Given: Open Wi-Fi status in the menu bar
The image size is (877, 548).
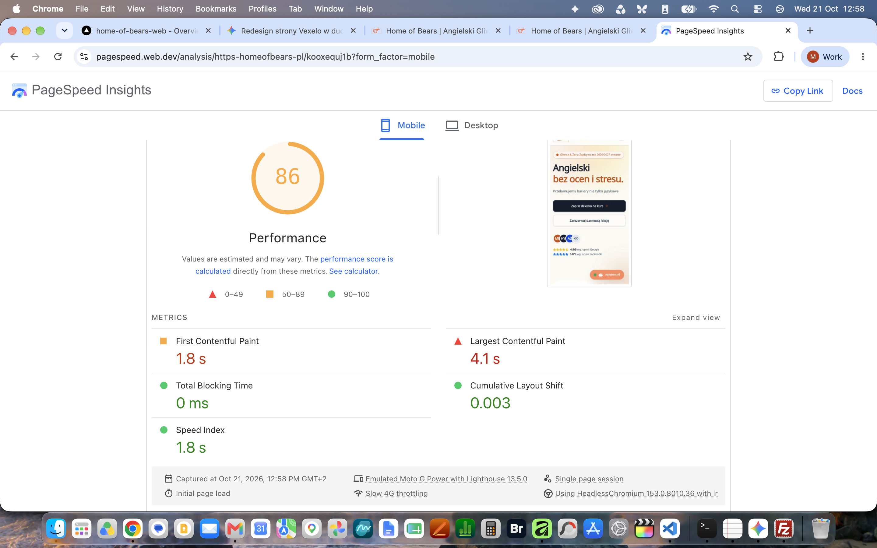Looking at the screenshot, I should click(x=713, y=9).
